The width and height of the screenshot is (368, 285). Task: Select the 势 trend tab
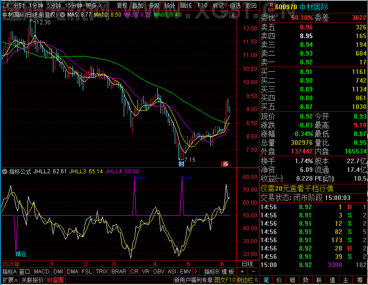point(305,280)
